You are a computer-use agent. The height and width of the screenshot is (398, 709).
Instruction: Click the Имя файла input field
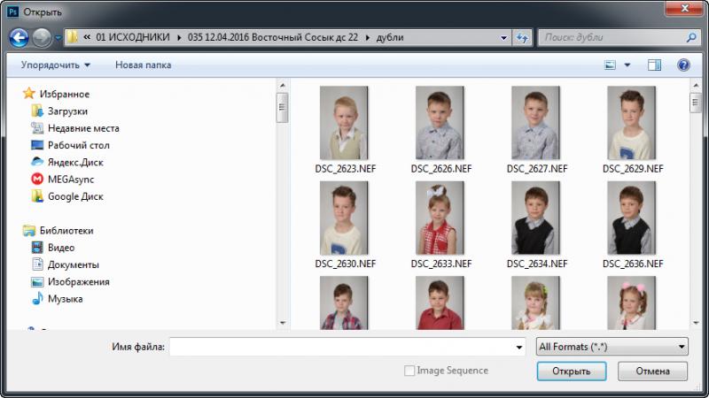pos(347,347)
